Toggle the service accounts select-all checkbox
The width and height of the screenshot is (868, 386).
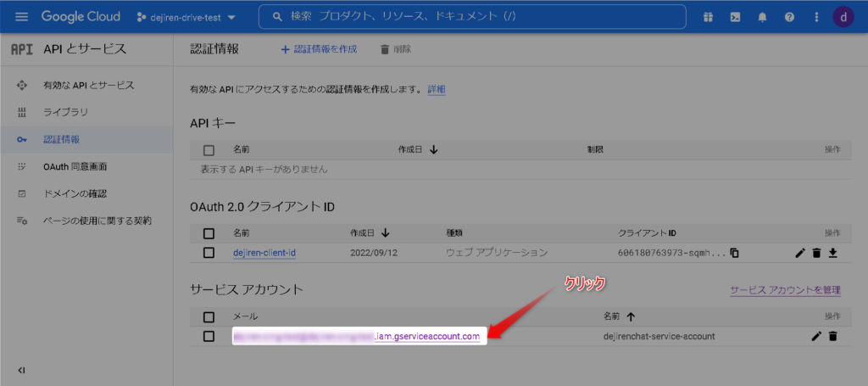coord(209,316)
